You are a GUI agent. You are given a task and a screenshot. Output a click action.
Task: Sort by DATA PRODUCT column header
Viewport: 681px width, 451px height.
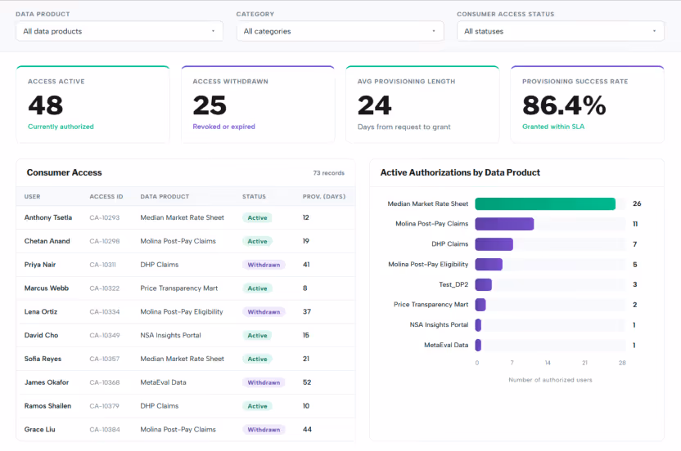tap(165, 196)
